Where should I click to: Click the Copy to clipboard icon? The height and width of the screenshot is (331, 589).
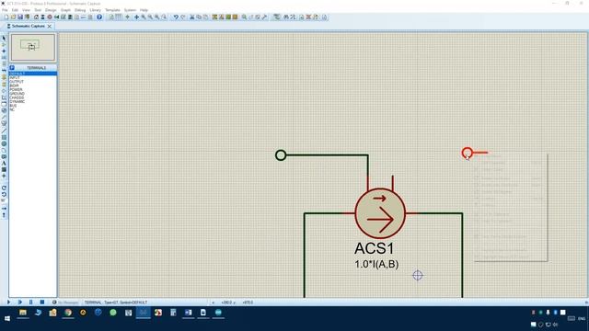pyautogui.click(x=199, y=17)
